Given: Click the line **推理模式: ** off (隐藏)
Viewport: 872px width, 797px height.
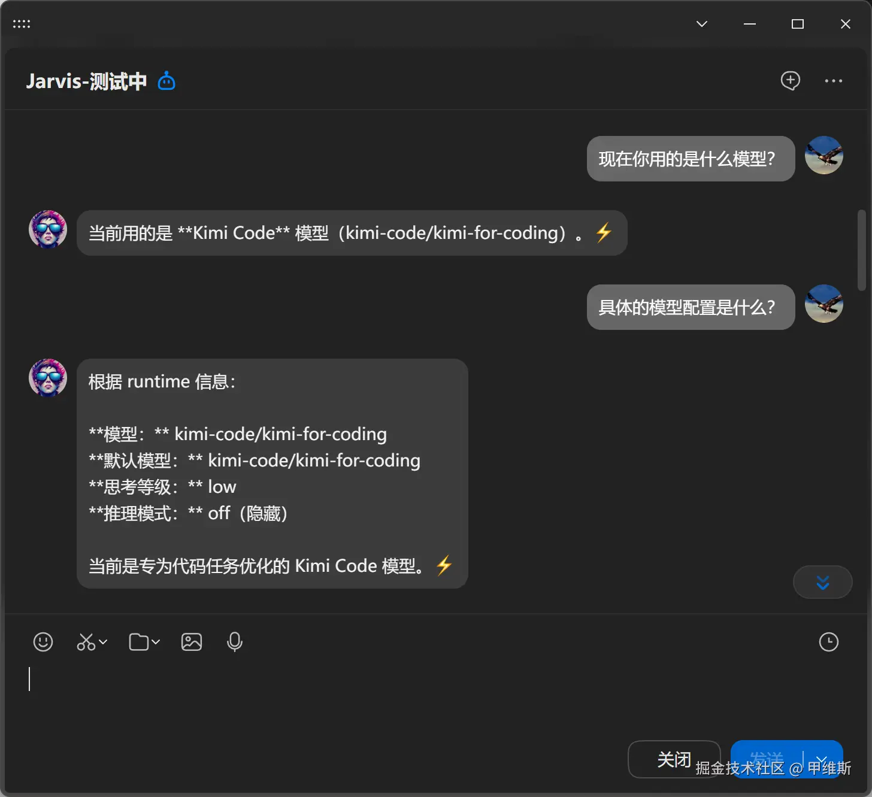Looking at the screenshot, I should click(x=189, y=513).
